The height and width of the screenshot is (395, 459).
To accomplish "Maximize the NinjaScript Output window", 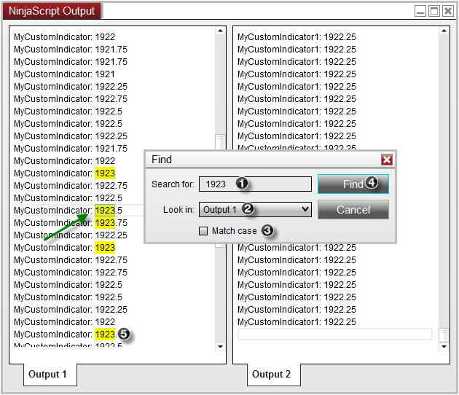I will (434, 11).
